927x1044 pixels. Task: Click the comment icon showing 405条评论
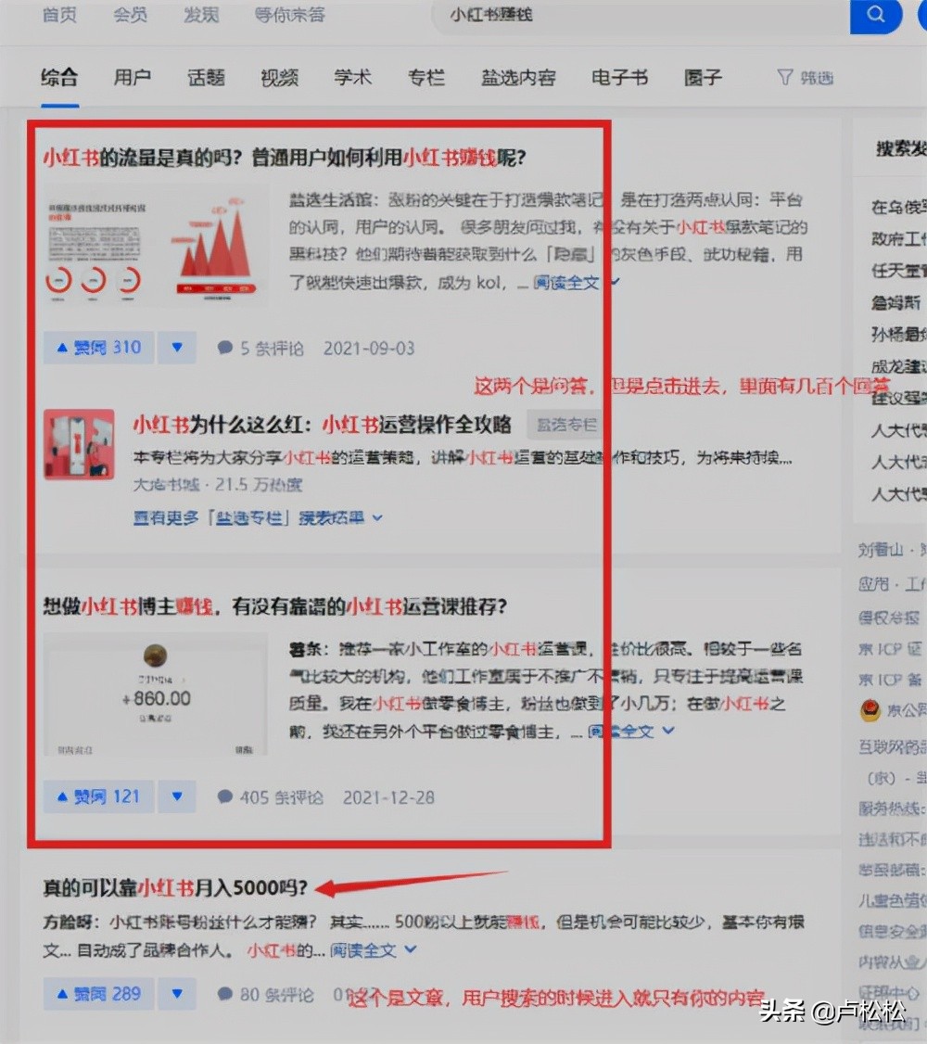[x=225, y=796]
